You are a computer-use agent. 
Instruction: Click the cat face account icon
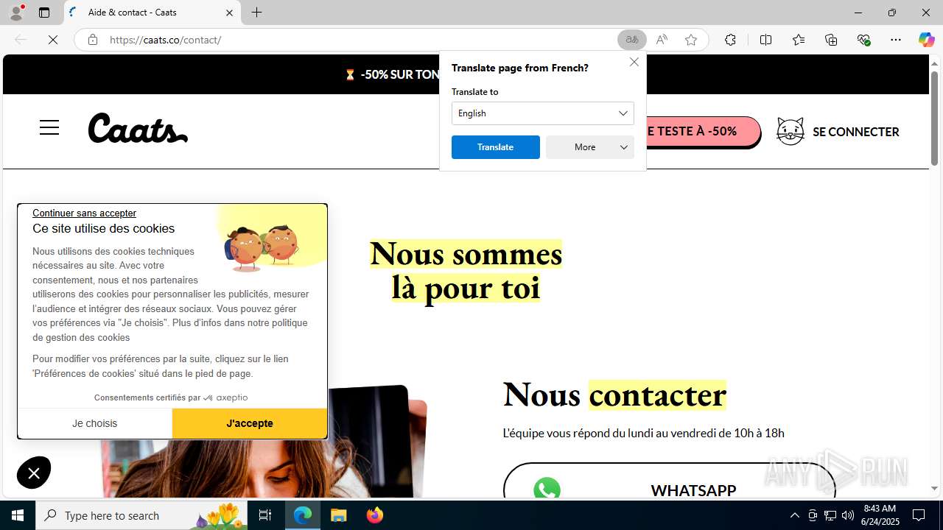(x=790, y=131)
